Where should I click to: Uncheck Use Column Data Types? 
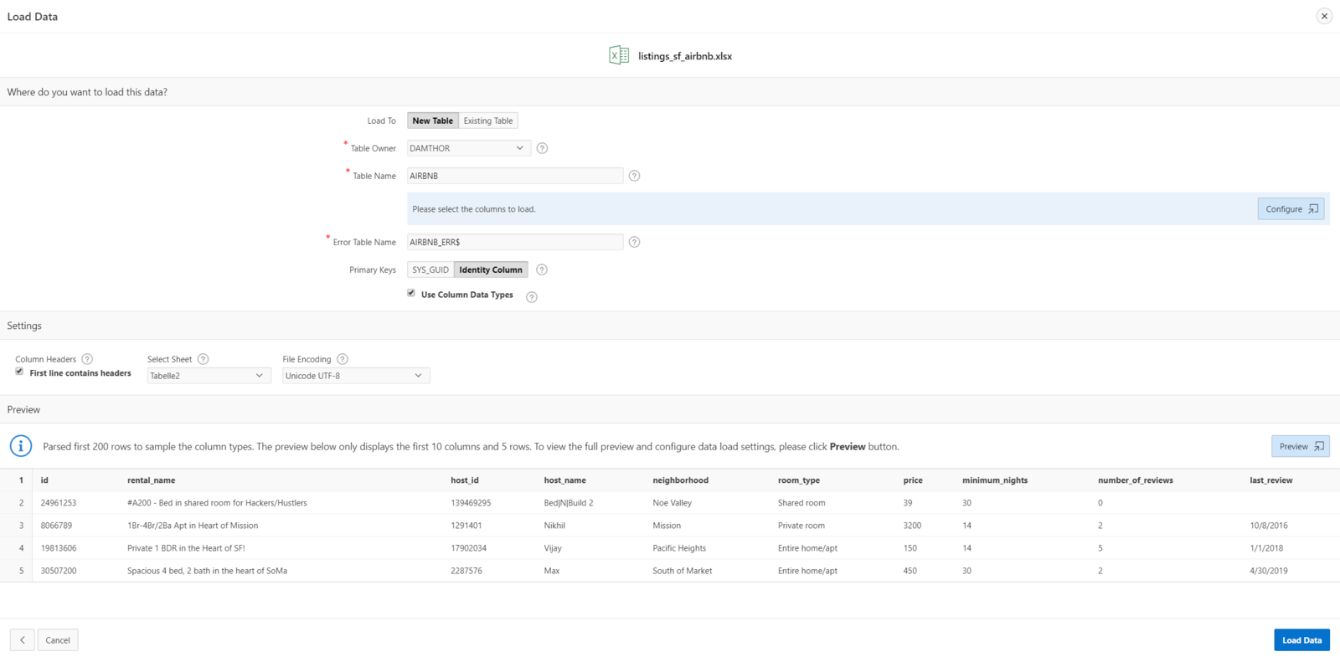(411, 294)
